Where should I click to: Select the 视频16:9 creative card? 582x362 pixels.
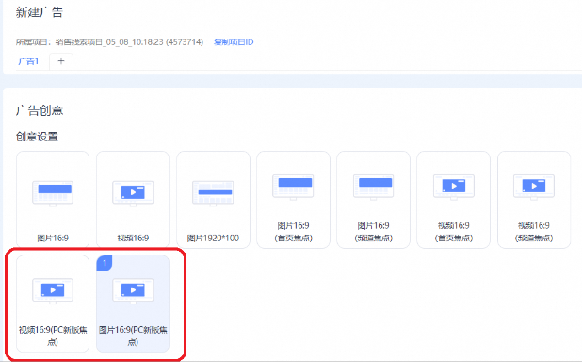[133, 199]
